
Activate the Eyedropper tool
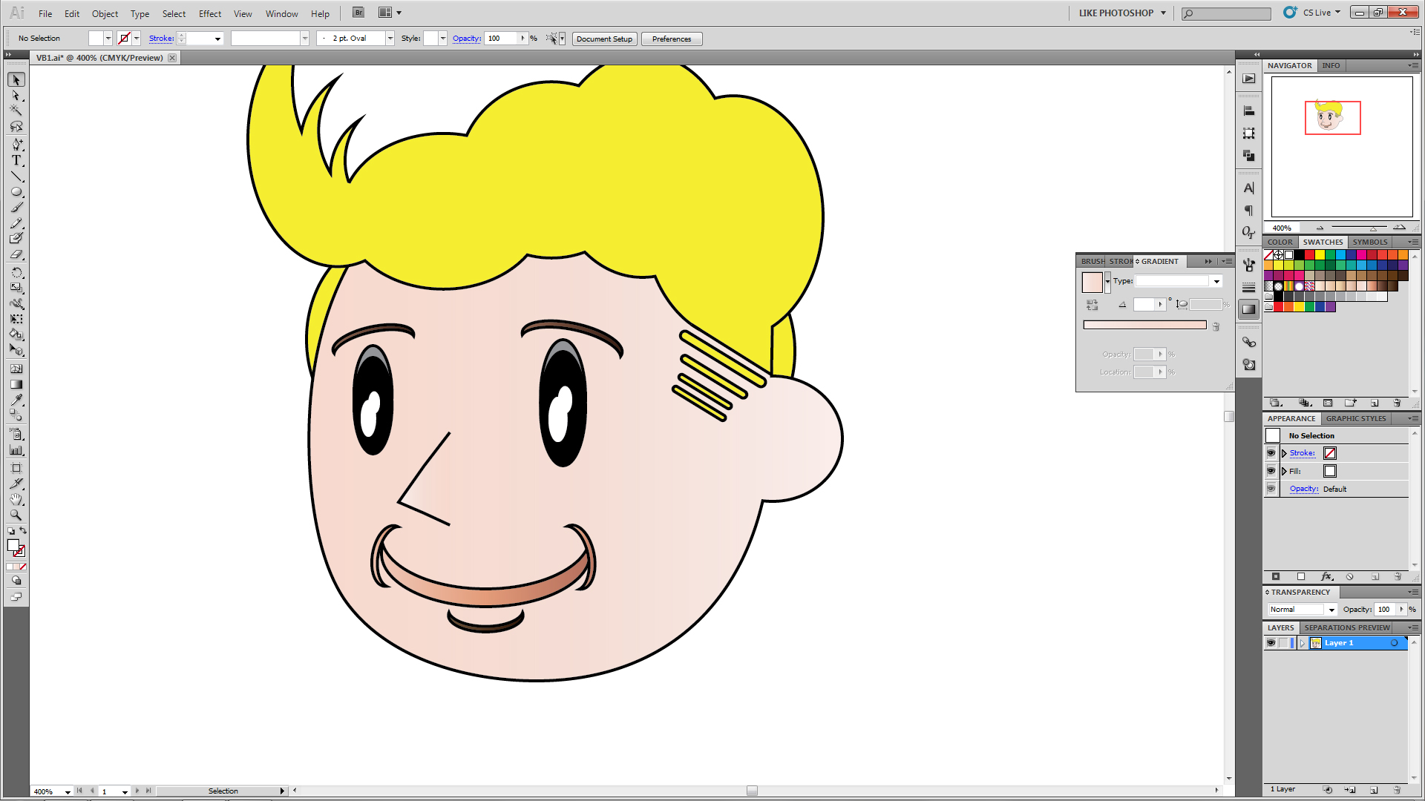[x=16, y=400]
